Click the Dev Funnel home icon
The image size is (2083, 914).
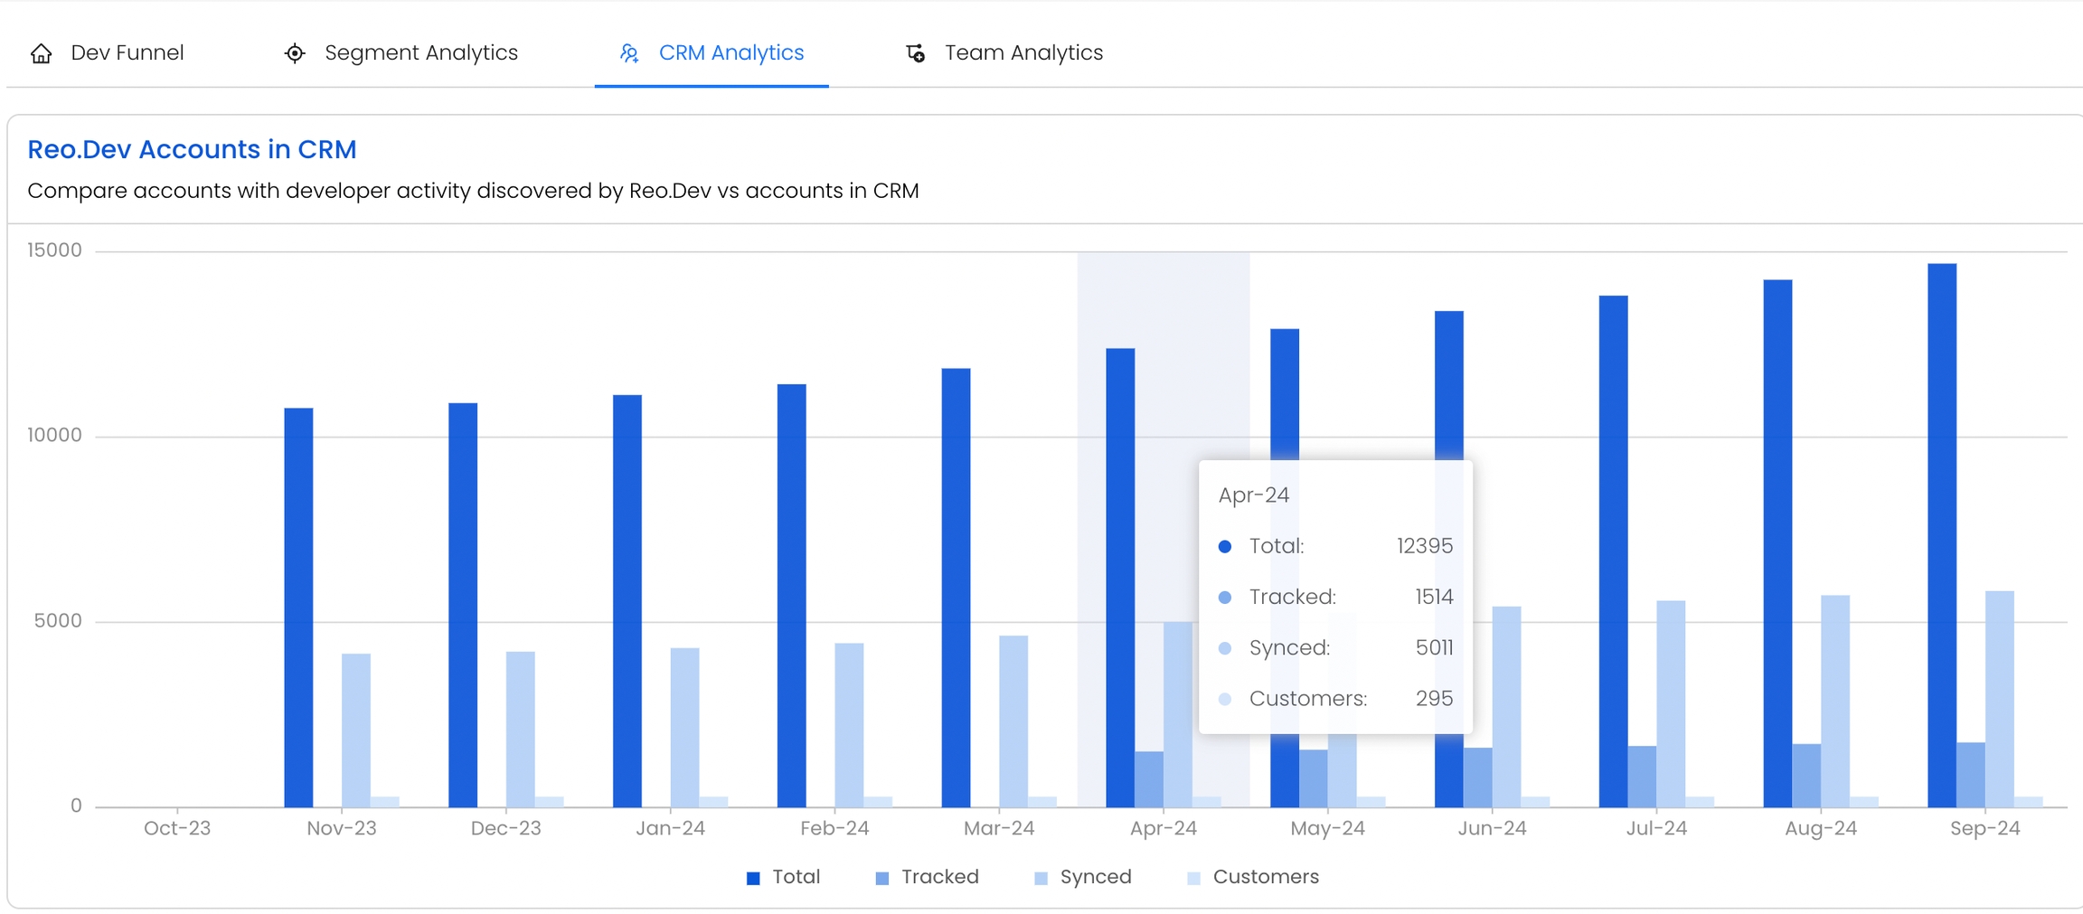pos(41,53)
